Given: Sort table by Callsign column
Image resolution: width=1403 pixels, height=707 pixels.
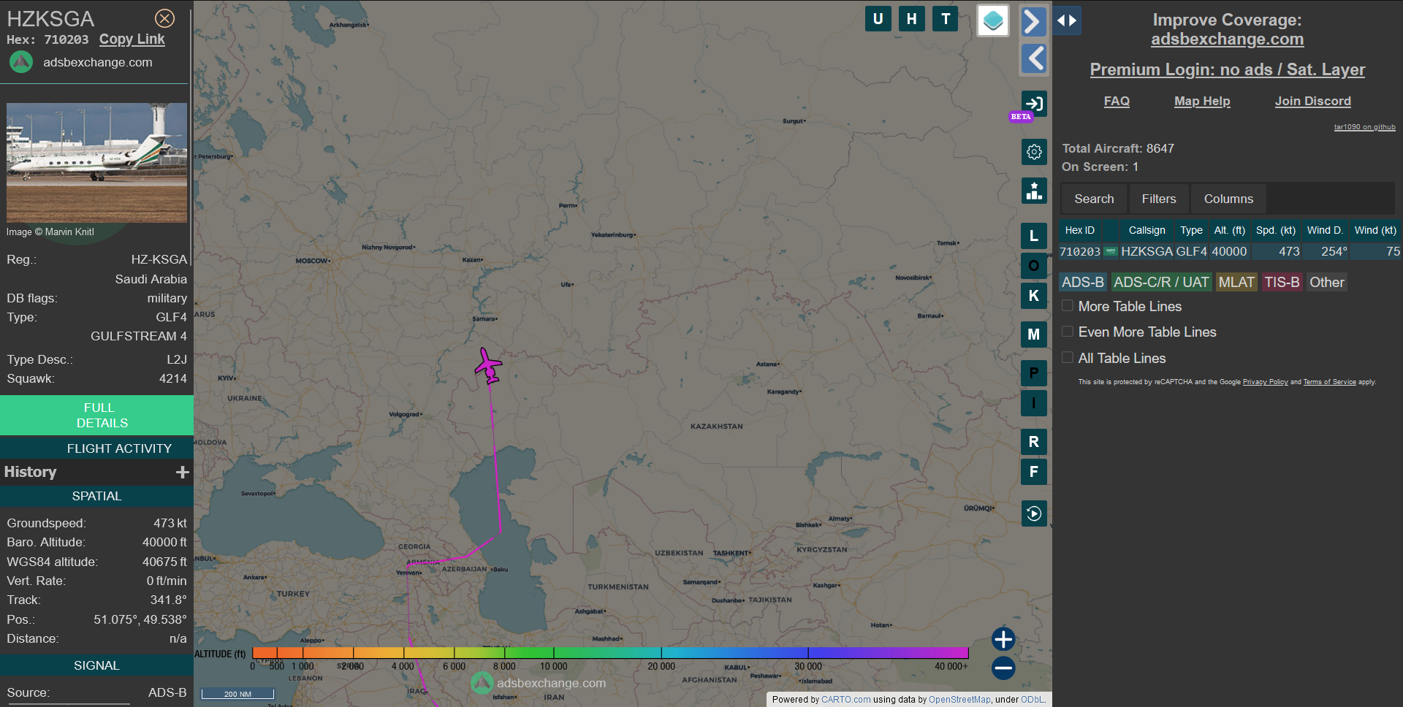Looking at the screenshot, I should (x=1147, y=230).
